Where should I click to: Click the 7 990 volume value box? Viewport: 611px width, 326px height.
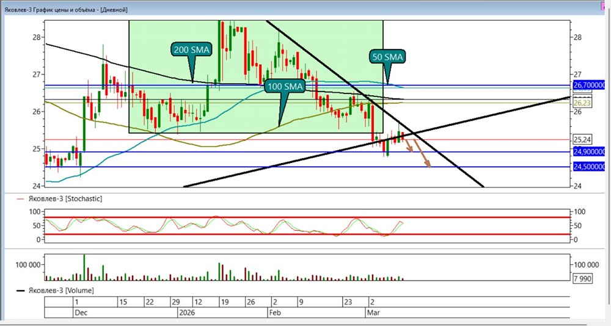(582, 278)
